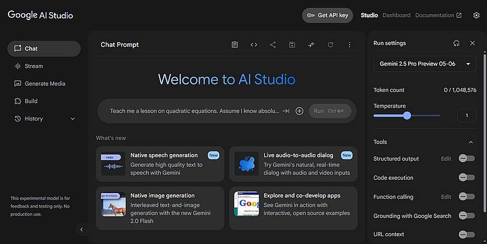487x244 pixels.
Task: Toggle the Structured output switch
Action: [x=467, y=158]
